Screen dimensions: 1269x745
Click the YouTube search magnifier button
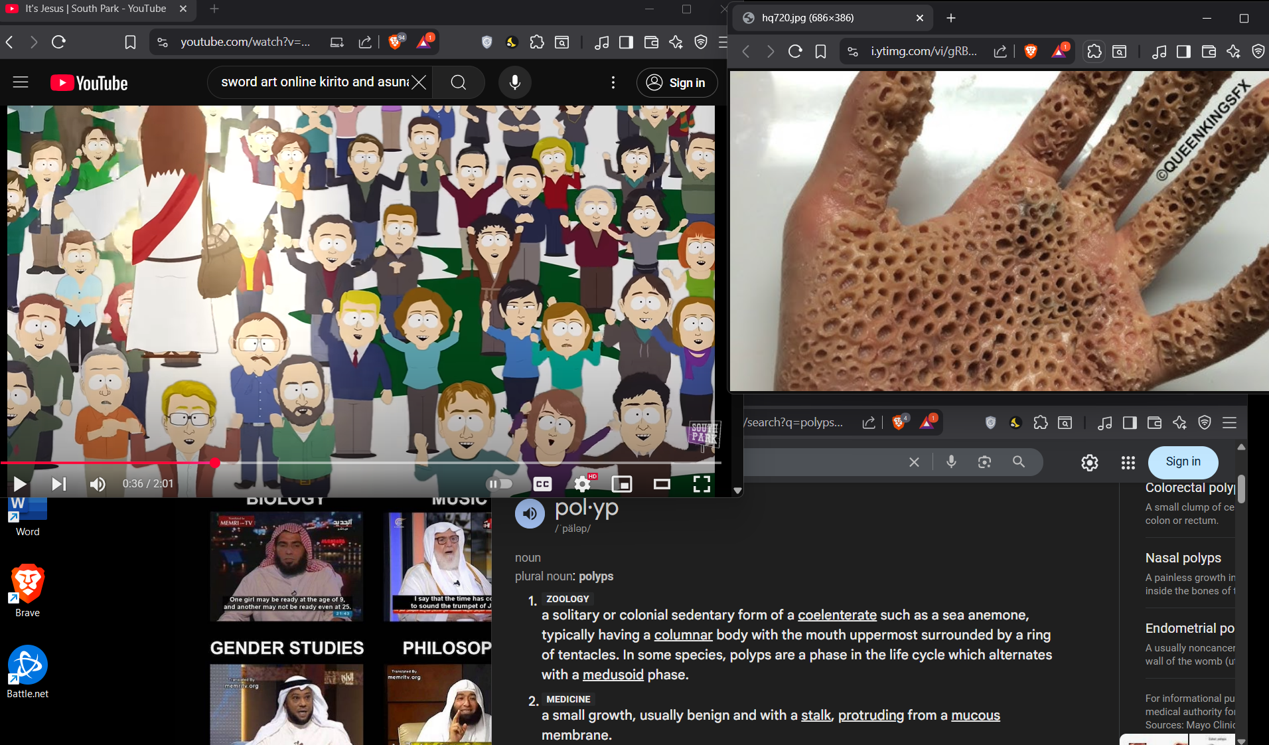(x=458, y=82)
